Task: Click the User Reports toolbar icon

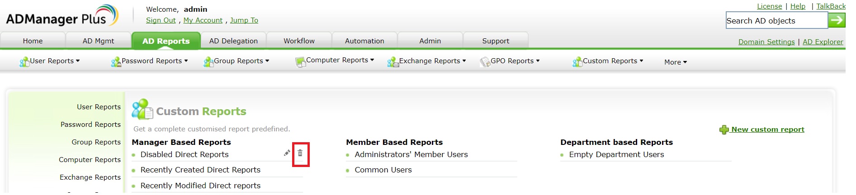Action: [x=24, y=61]
